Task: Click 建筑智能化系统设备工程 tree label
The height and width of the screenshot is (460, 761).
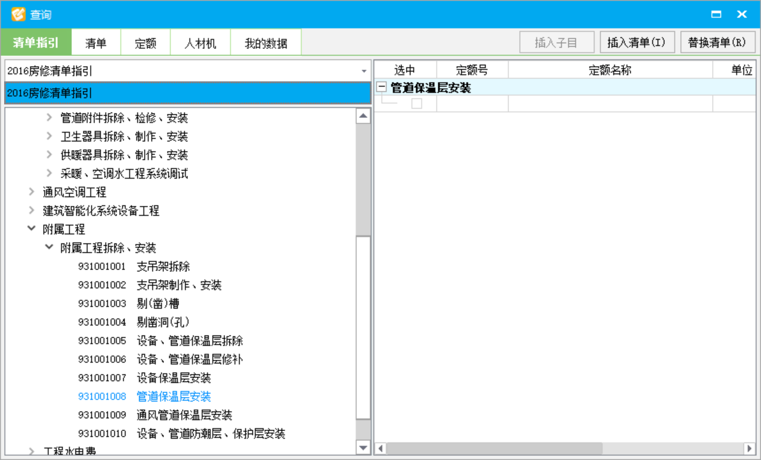Action: click(x=101, y=211)
